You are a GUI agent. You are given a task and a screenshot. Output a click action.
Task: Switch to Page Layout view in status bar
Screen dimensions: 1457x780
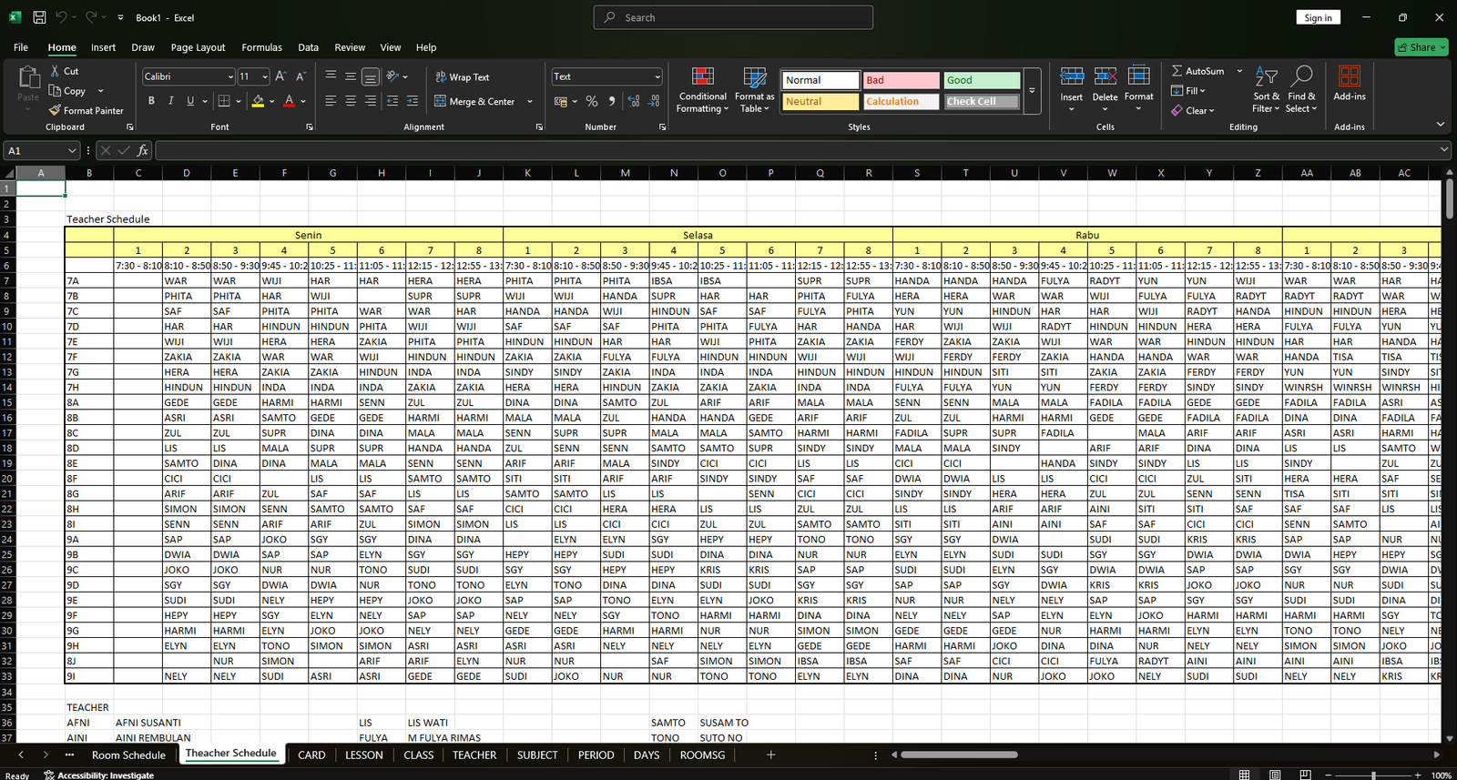(x=1275, y=775)
